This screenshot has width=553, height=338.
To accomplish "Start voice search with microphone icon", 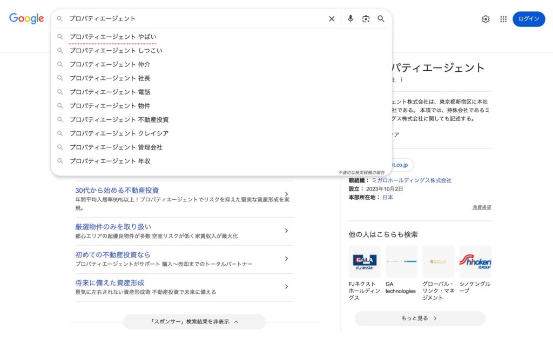I will (350, 19).
